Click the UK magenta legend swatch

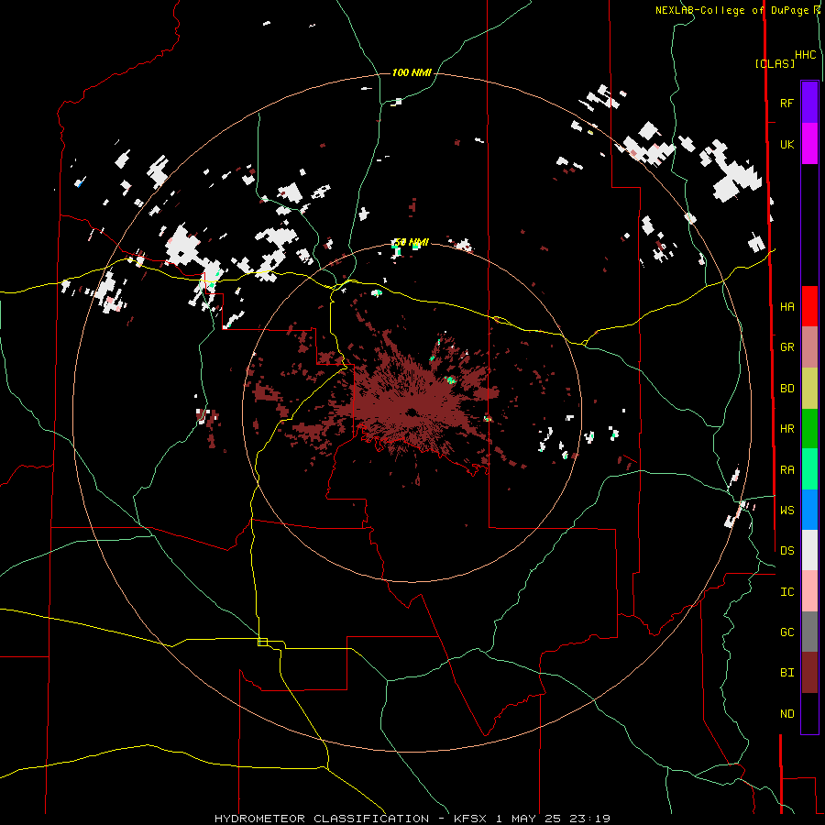click(x=809, y=144)
